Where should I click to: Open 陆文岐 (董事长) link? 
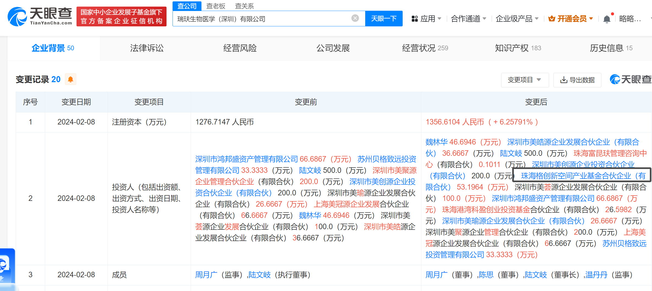pyautogui.click(x=536, y=275)
